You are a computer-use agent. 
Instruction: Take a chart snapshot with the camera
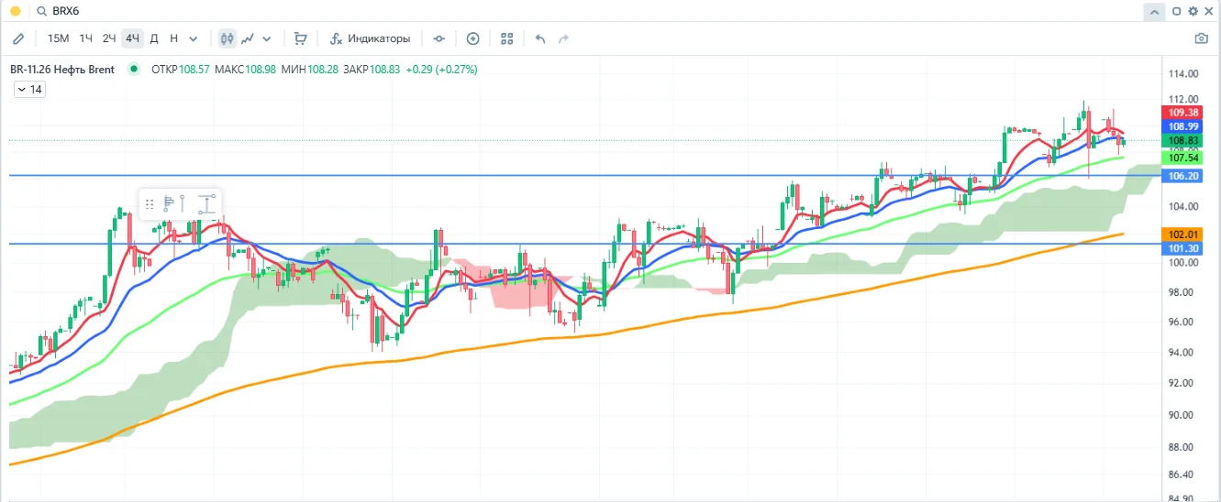tap(1201, 38)
